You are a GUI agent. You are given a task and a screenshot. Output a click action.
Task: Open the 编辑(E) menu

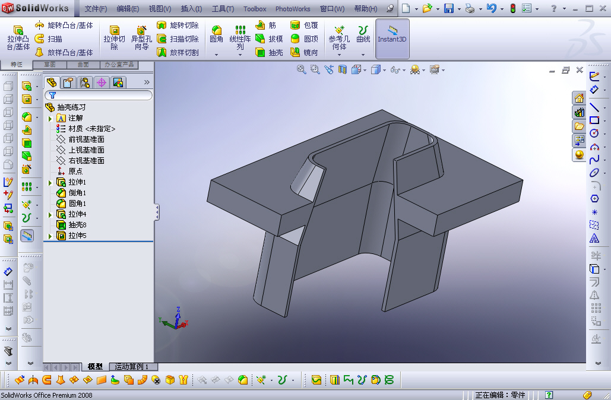point(128,8)
